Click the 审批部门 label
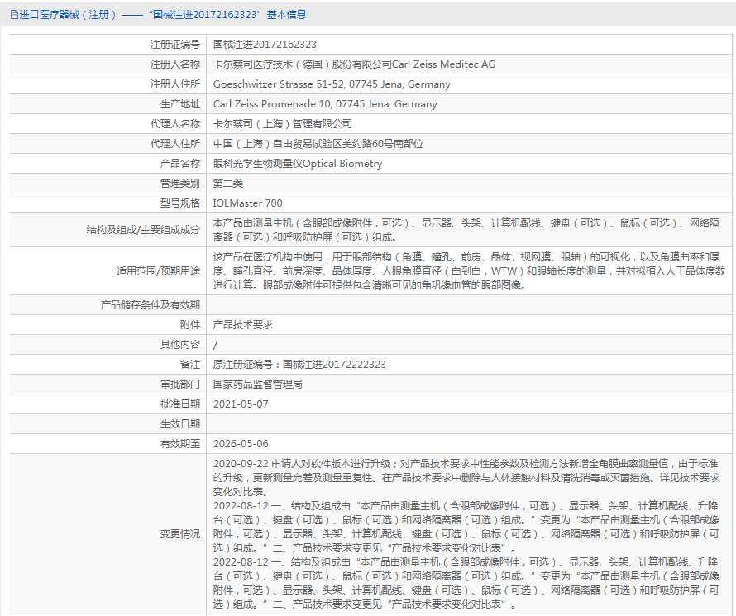736x616 pixels. click(179, 384)
